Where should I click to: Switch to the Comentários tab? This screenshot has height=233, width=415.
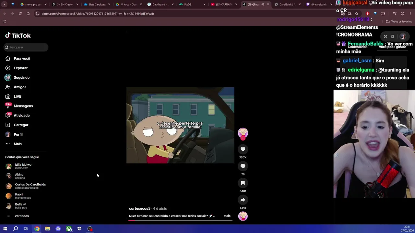(x=358, y=47)
